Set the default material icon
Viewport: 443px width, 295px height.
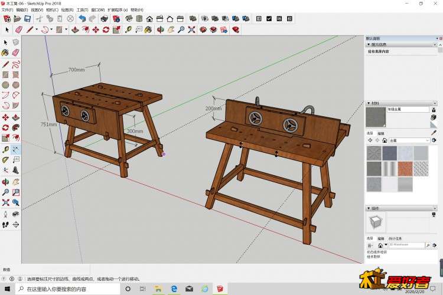click(434, 124)
